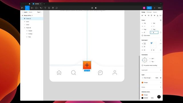Switch to the Prototype tab
Viewport: 183px width, 103px height.
(x=149, y=12)
